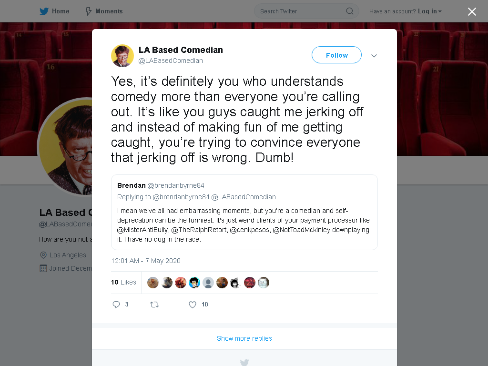
Task: Click the retweet arrows icon
Action: point(154,305)
